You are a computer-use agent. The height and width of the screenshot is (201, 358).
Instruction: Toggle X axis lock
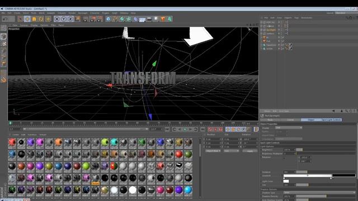[57, 19]
